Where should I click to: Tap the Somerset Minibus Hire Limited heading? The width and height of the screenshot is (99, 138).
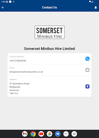click(49, 49)
